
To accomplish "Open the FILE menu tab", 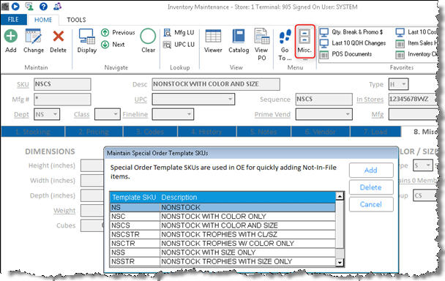I will [13, 20].
